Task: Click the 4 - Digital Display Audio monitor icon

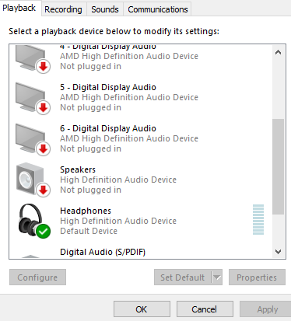Action: 33,58
